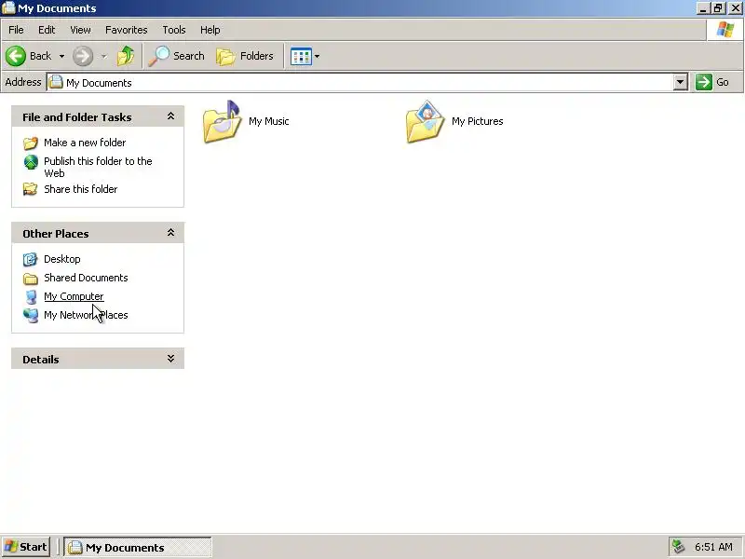The width and height of the screenshot is (745, 559).
Task: Expand the Details panel
Action: (x=170, y=359)
